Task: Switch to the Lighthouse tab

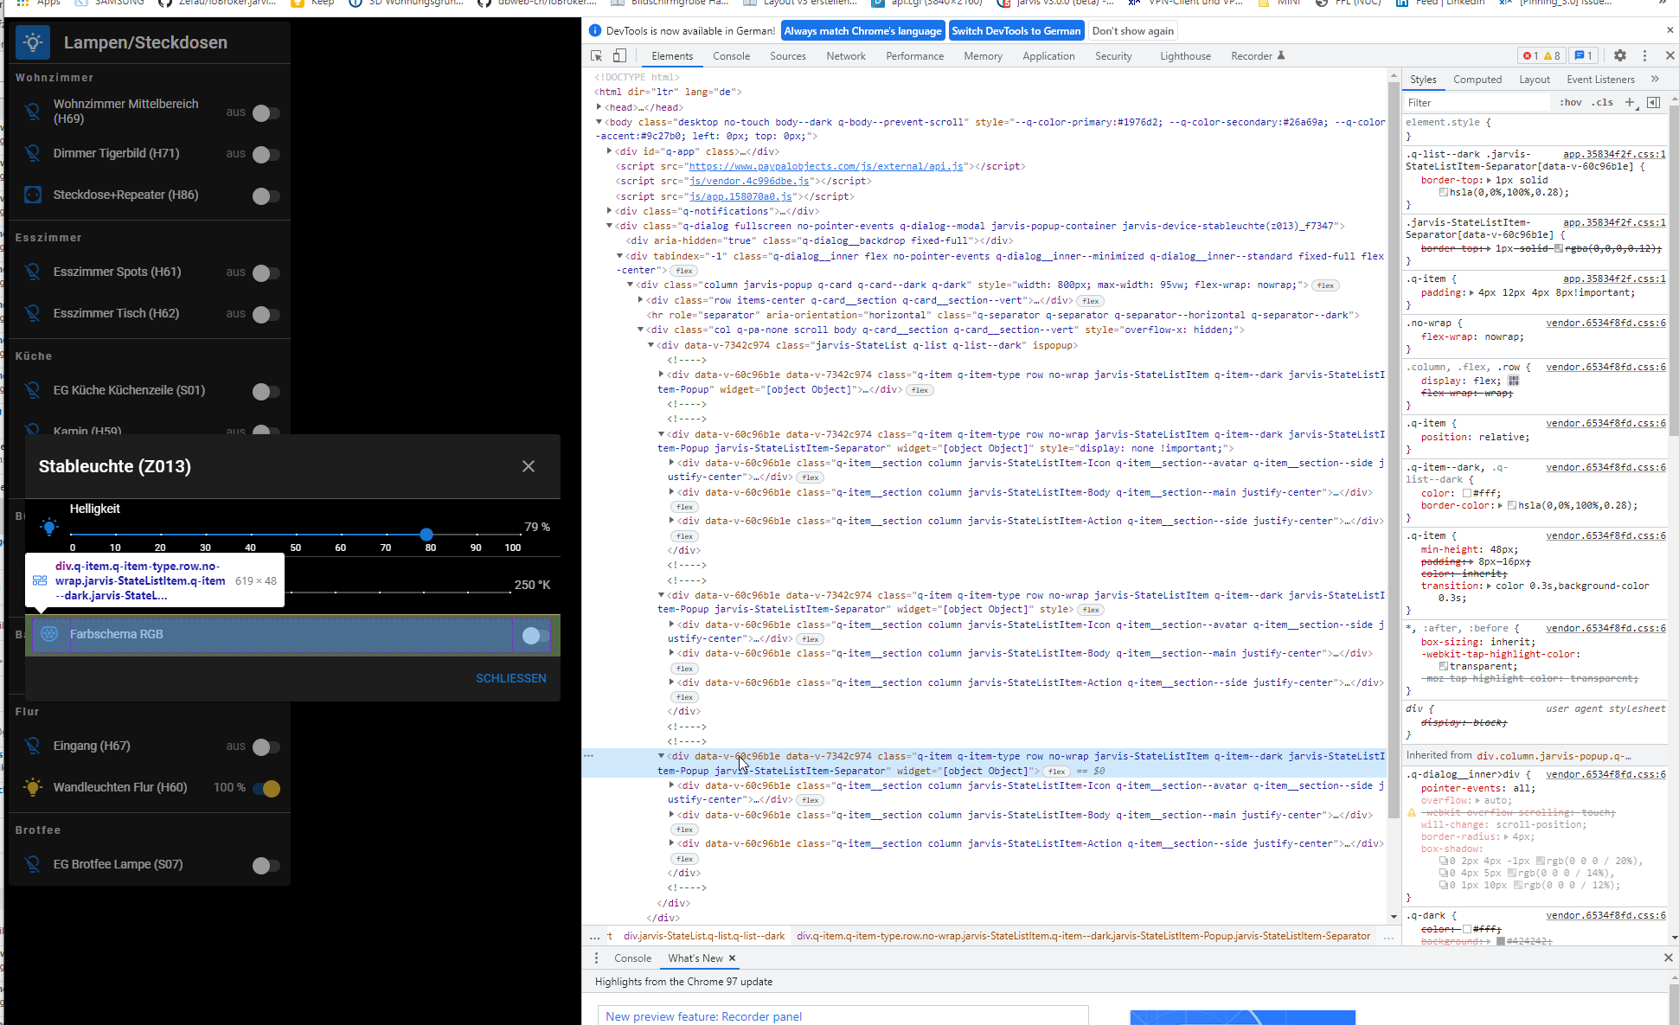Action: coord(1185,56)
